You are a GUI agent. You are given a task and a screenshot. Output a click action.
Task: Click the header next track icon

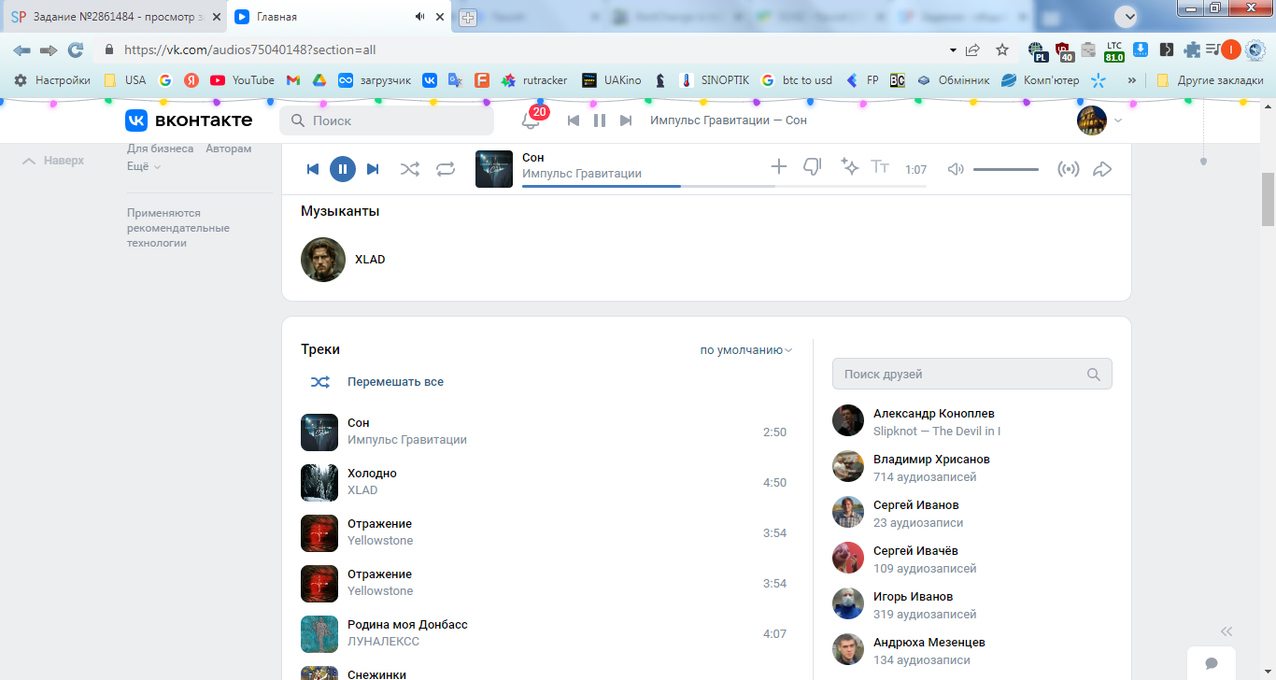pos(626,120)
